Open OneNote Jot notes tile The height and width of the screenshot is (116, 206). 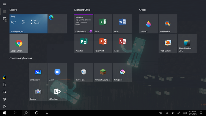point(84,24)
